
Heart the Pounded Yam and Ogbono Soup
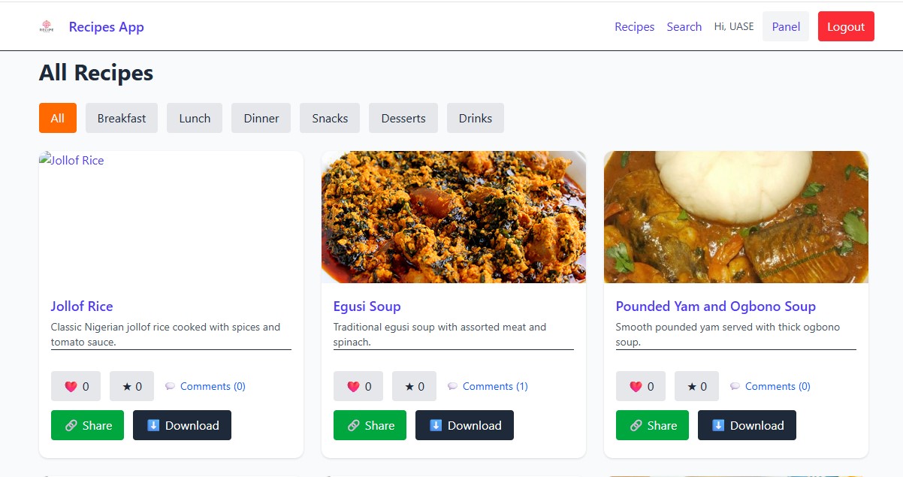[x=641, y=386]
